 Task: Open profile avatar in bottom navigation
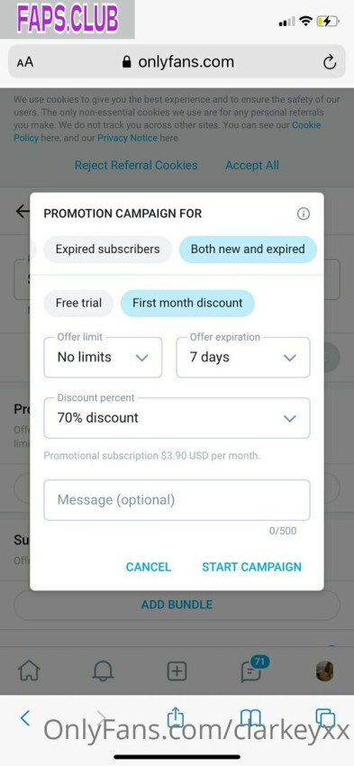[324, 671]
